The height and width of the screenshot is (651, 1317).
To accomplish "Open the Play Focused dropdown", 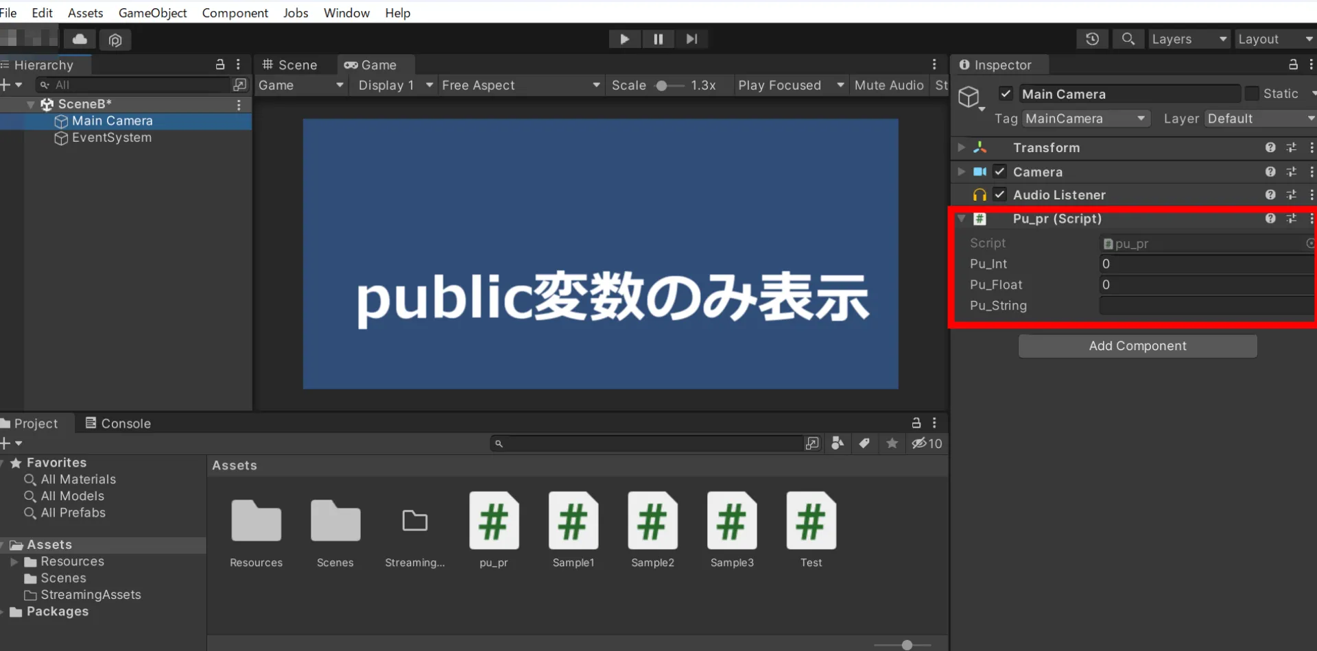I will tap(790, 85).
